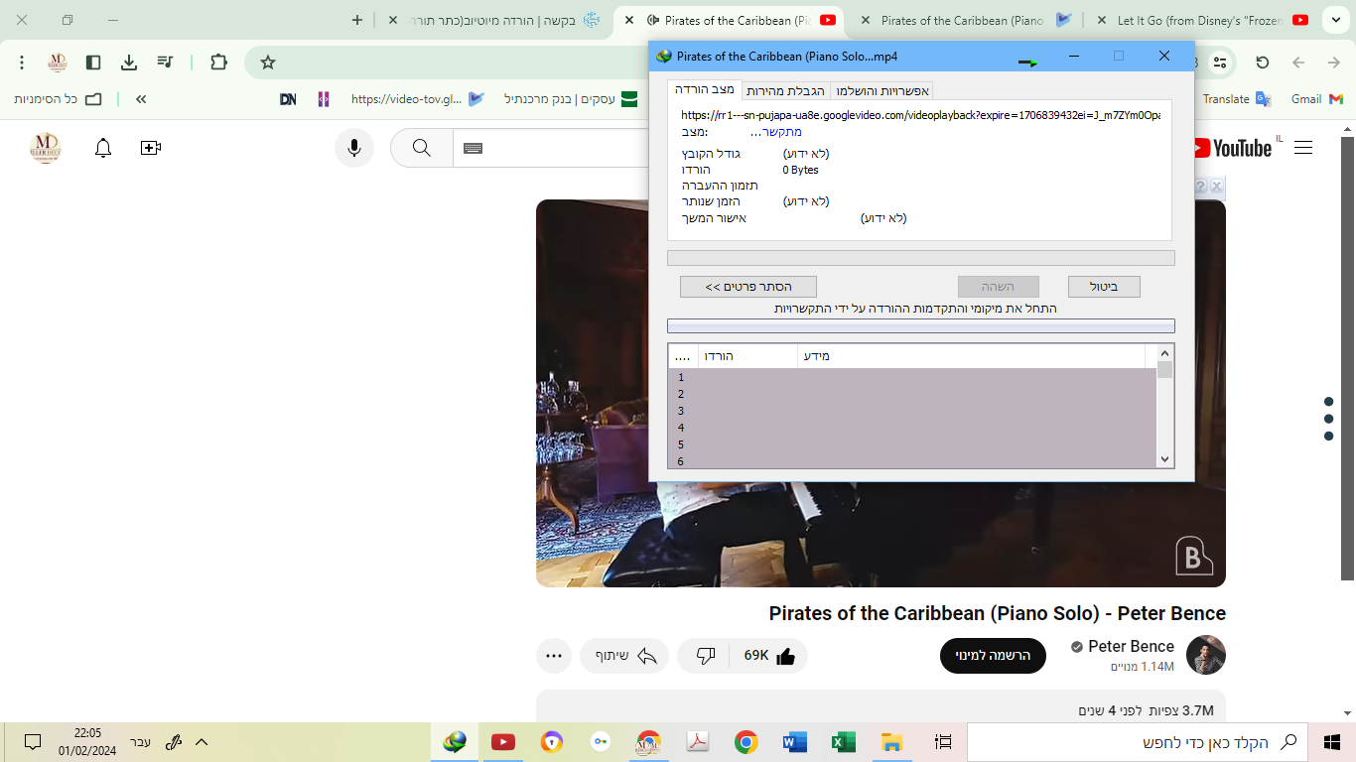
Task: Click the השהה pause button
Action: pos(998,287)
